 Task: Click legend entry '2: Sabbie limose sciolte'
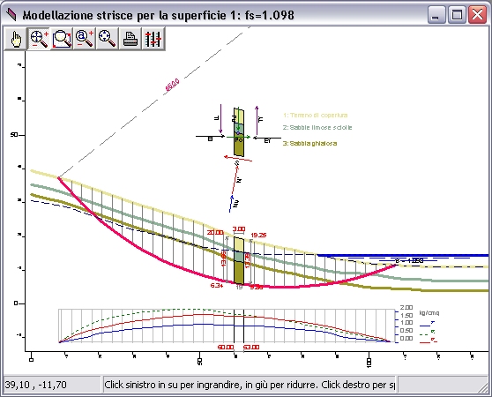pos(317,127)
